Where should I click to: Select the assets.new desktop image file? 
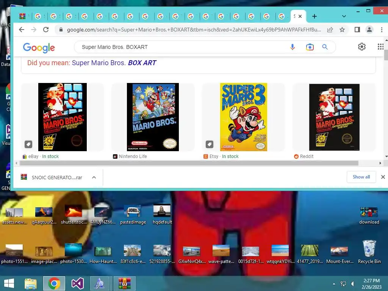(14, 216)
